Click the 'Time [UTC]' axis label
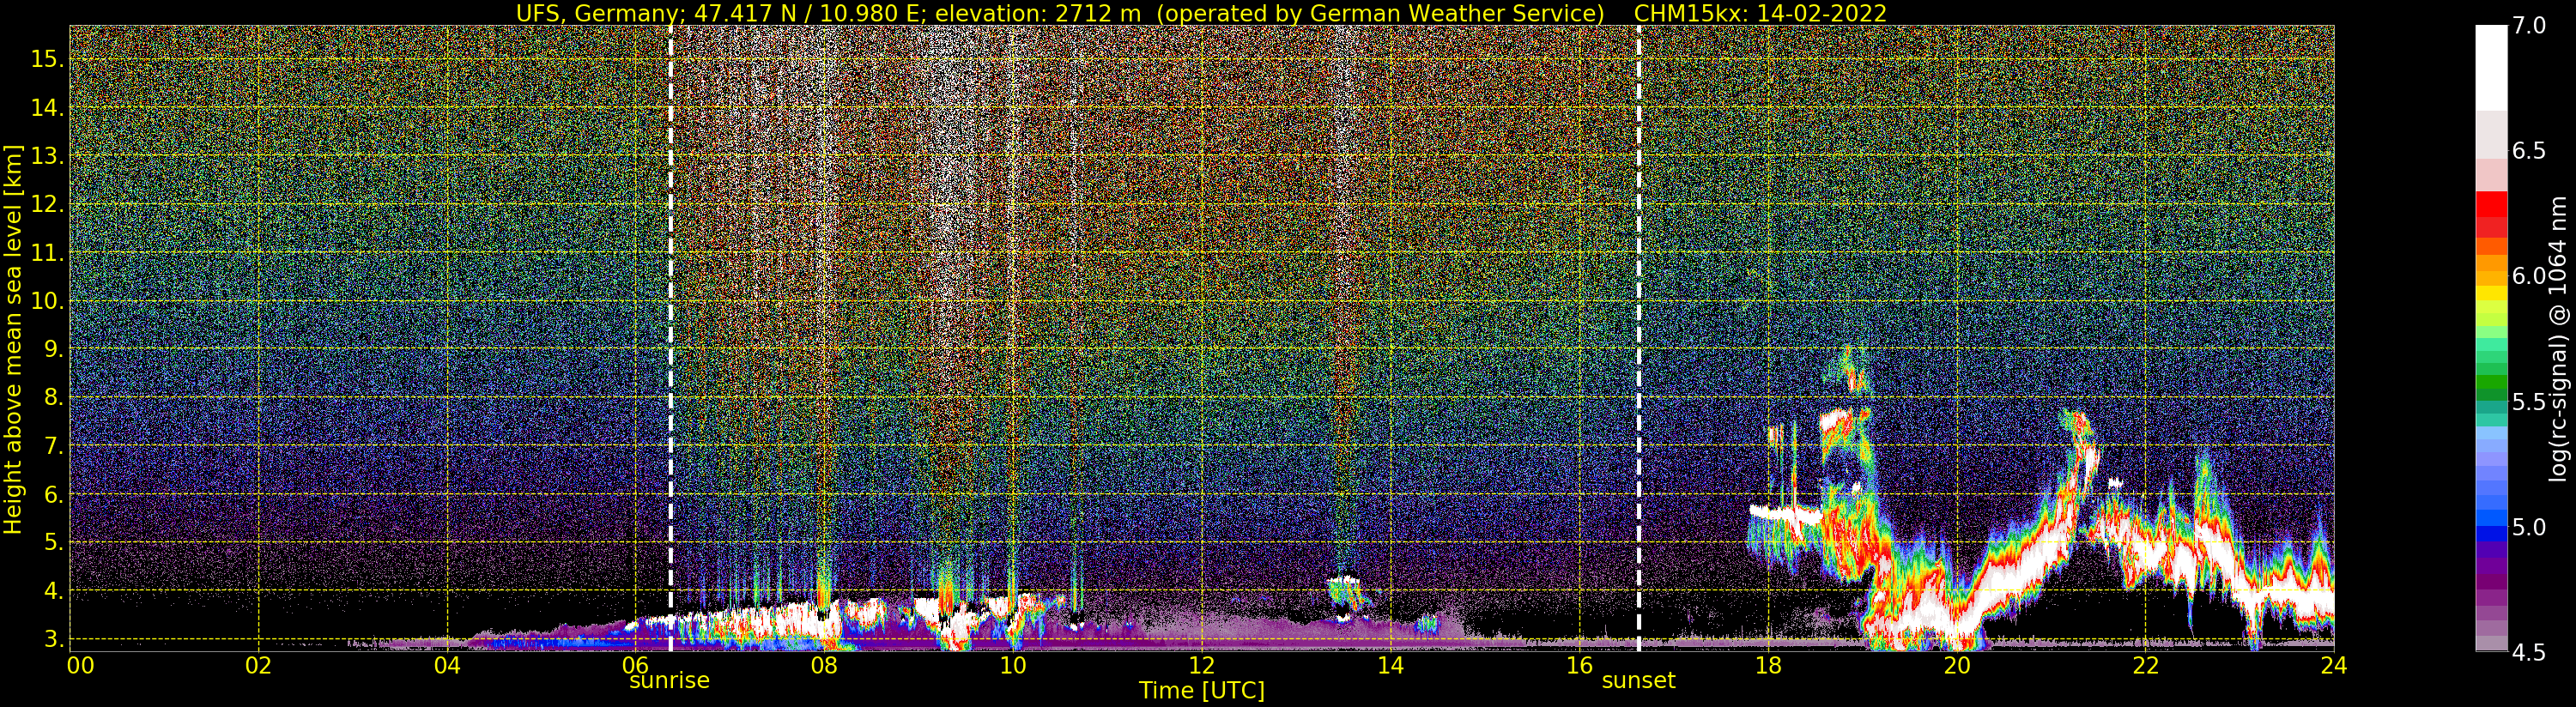Image resolution: width=2576 pixels, height=707 pixels. tap(1202, 691)
